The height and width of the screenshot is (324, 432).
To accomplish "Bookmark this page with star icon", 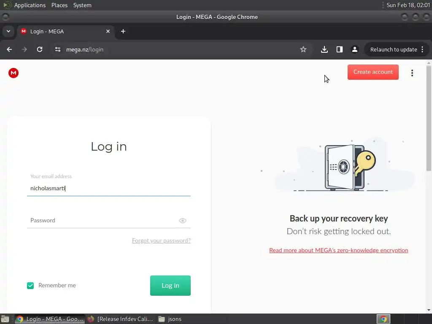I will (303, 49).
